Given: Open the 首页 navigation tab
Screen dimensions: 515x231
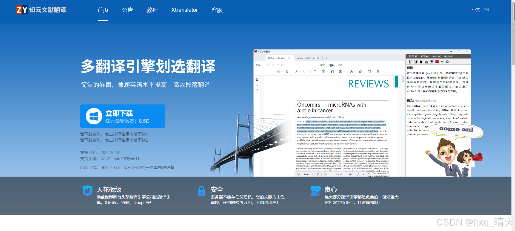Looking at the screenshot, I should (103, 10).
